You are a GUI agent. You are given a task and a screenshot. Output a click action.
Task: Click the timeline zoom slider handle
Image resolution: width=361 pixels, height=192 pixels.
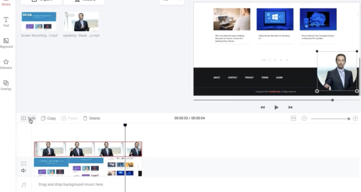349,119
